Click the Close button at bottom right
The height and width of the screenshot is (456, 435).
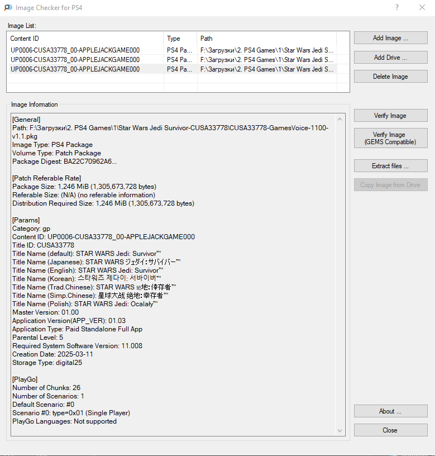point(390,430)
